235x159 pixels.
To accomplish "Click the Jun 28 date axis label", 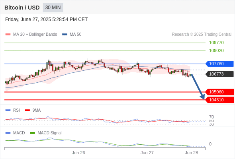I will (x=192, y=153).
